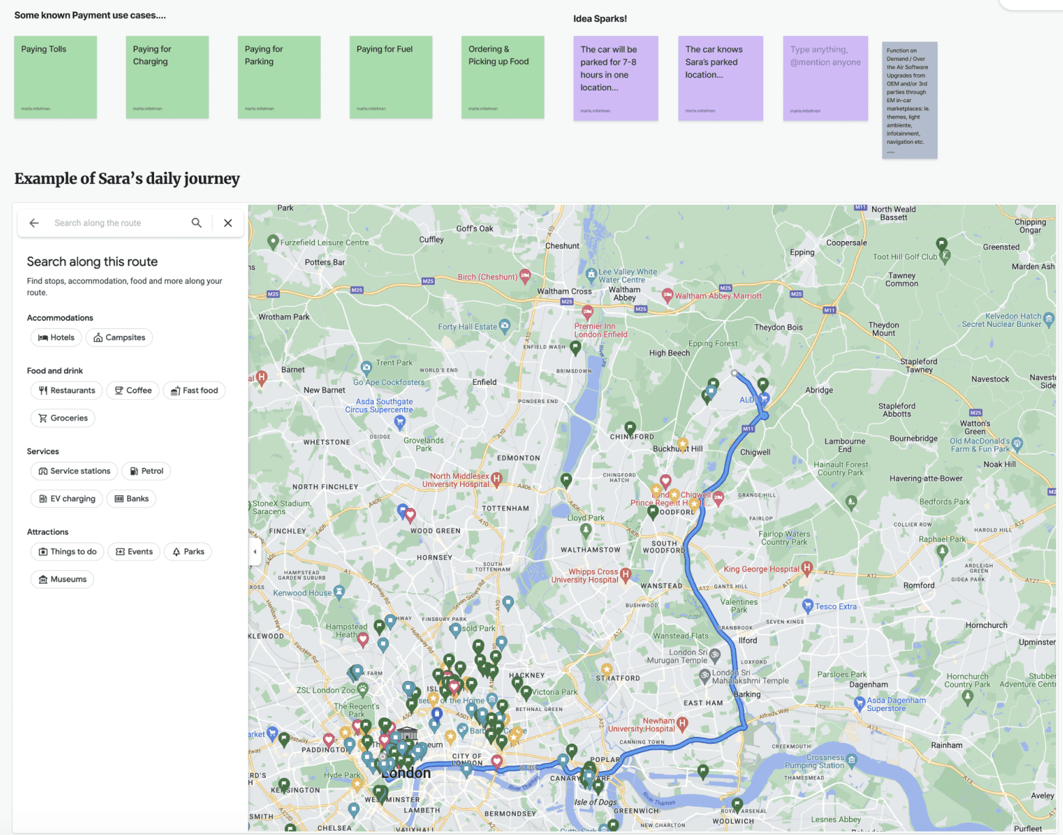Select the Parks chip
Image resolution: width=1063 pixels, height=835 pixels.
(x=188, y=552)
